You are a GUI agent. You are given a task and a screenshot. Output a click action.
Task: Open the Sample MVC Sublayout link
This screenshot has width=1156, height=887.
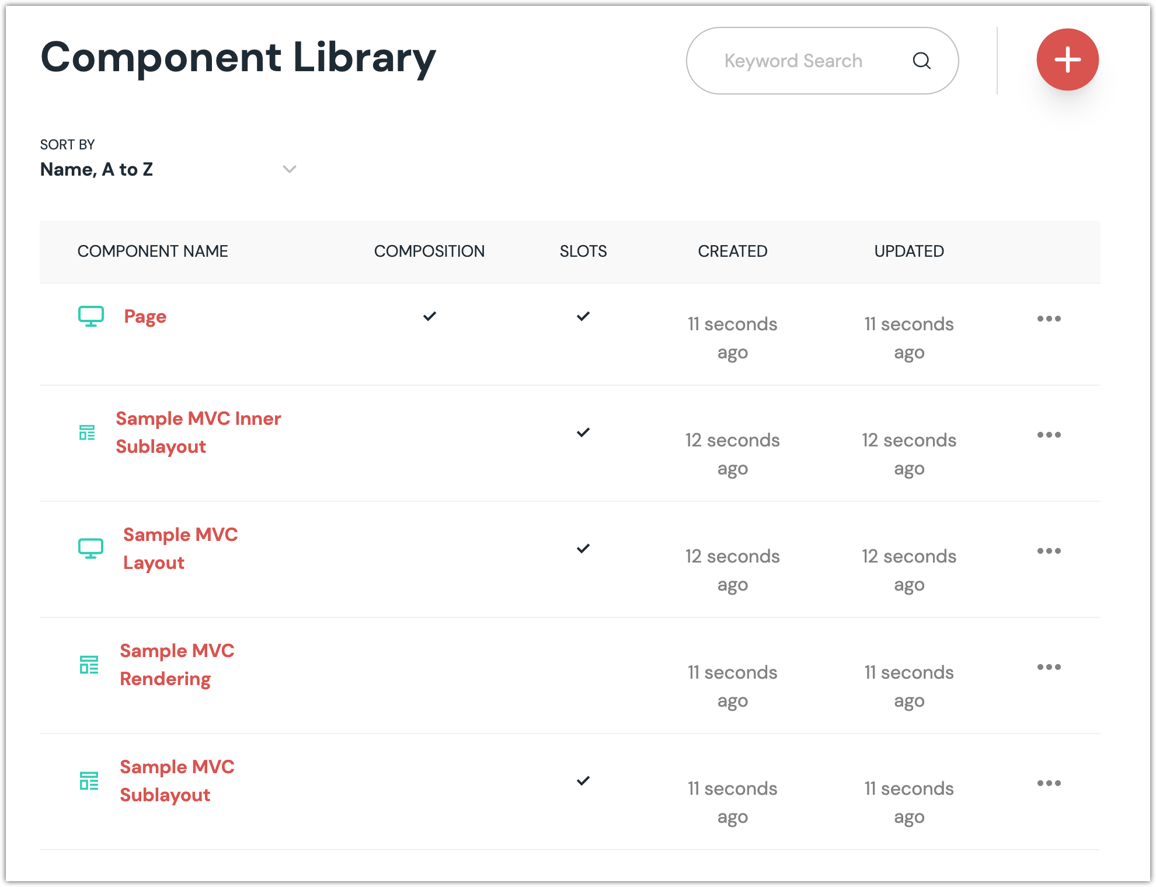tap(176, 781)
